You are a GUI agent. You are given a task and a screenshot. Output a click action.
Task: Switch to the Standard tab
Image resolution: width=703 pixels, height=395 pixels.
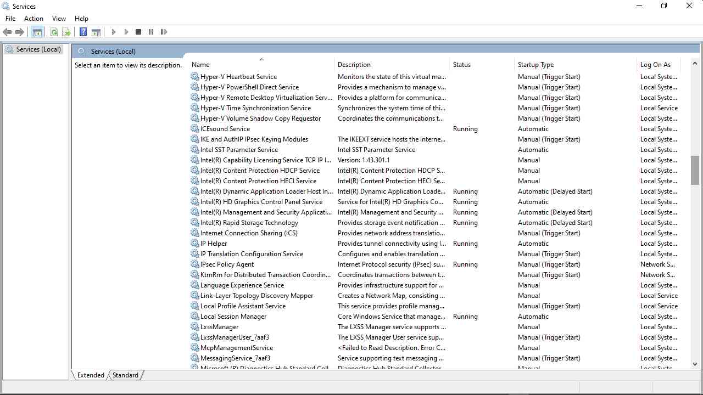(x=126, y=375)
